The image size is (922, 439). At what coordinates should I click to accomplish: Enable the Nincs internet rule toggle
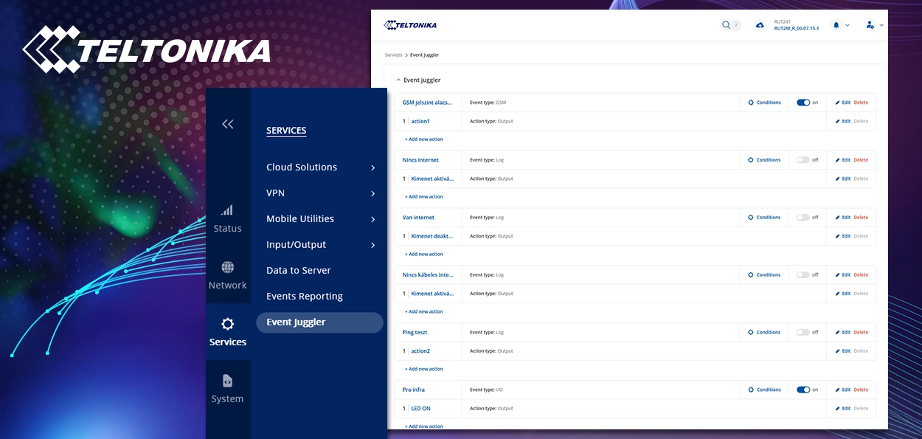(x=803, y=160)
